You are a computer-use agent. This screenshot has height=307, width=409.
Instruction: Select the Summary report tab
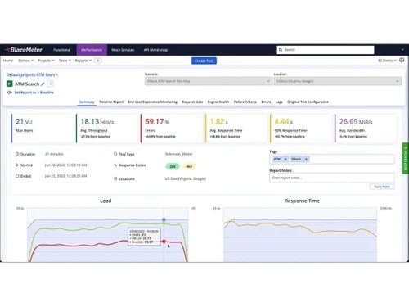click(x=87, y=102)
